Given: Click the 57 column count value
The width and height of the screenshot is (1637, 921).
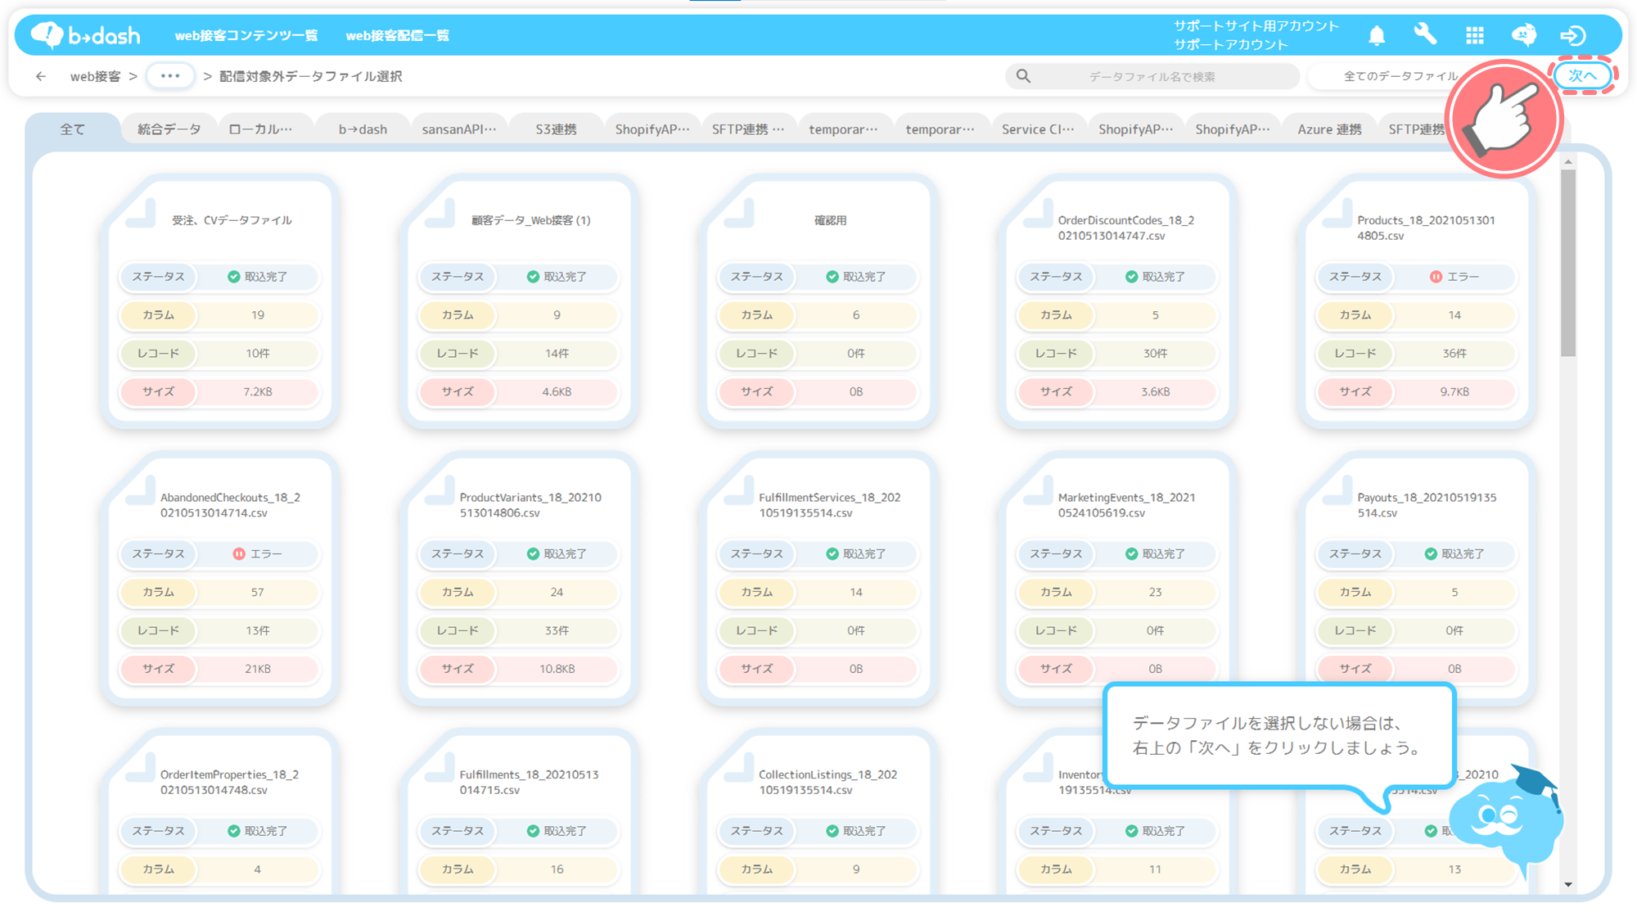Looking at the screenshot, I should click(258, 593).
